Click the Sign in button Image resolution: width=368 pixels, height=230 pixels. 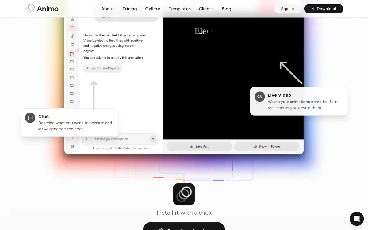[x=287, y=9]
